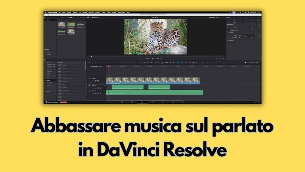Open the Ducker Source dropdown showing Audio 1
The width and height of the screenshot is (305, 172).
[x=246, y=35]
